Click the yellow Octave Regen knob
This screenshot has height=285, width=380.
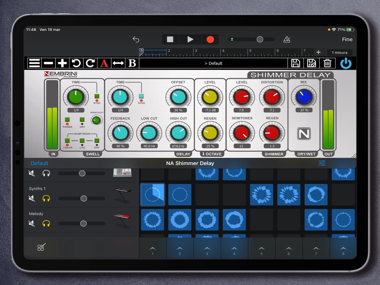(x=210, y=133)
